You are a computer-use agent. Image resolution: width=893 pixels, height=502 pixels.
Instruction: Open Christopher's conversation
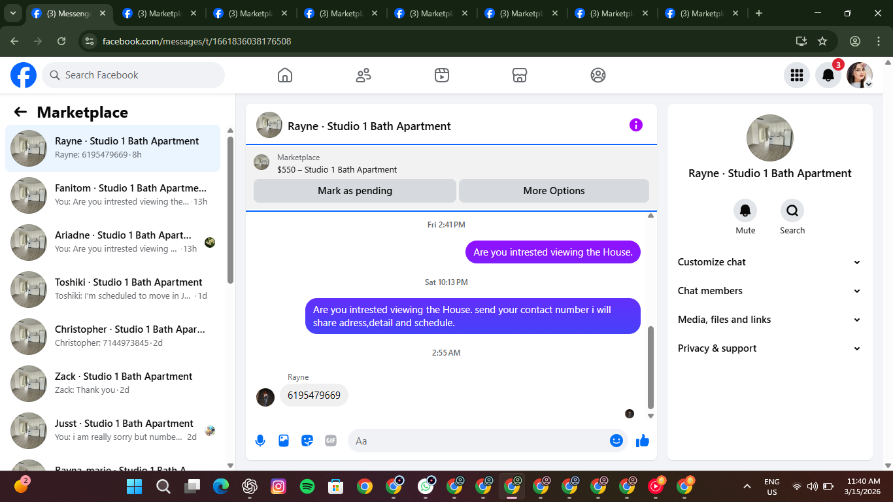pyautogui.click(x=113, y=337)
